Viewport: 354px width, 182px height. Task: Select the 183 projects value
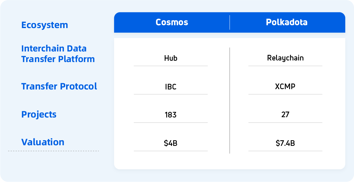[171, 115]
